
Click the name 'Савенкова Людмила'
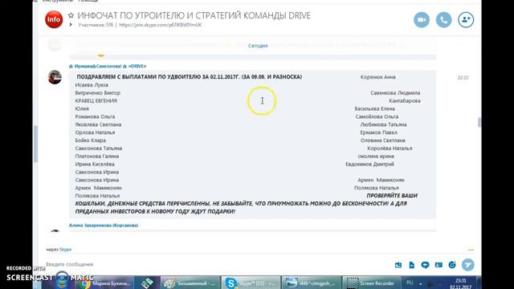pos(395,93)
